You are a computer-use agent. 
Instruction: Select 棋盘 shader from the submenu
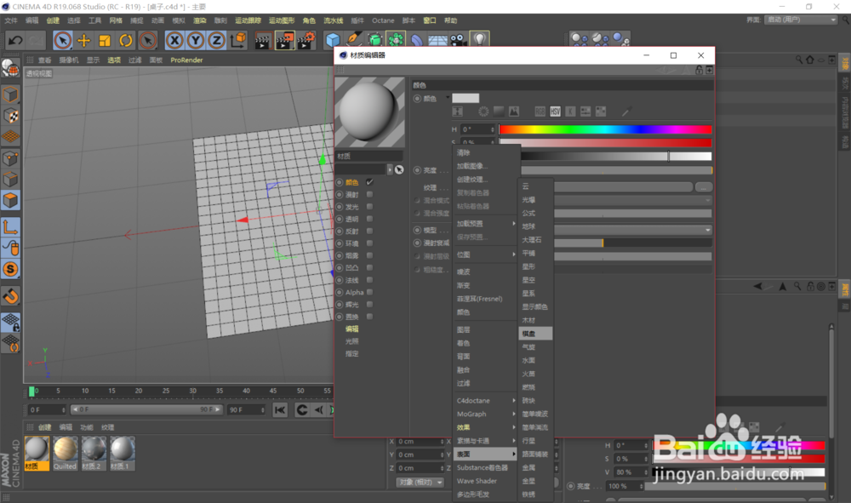click(534, 333)
